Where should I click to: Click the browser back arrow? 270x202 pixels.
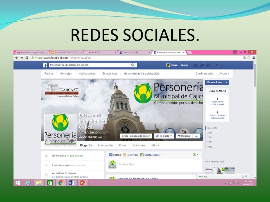point(17,58)
